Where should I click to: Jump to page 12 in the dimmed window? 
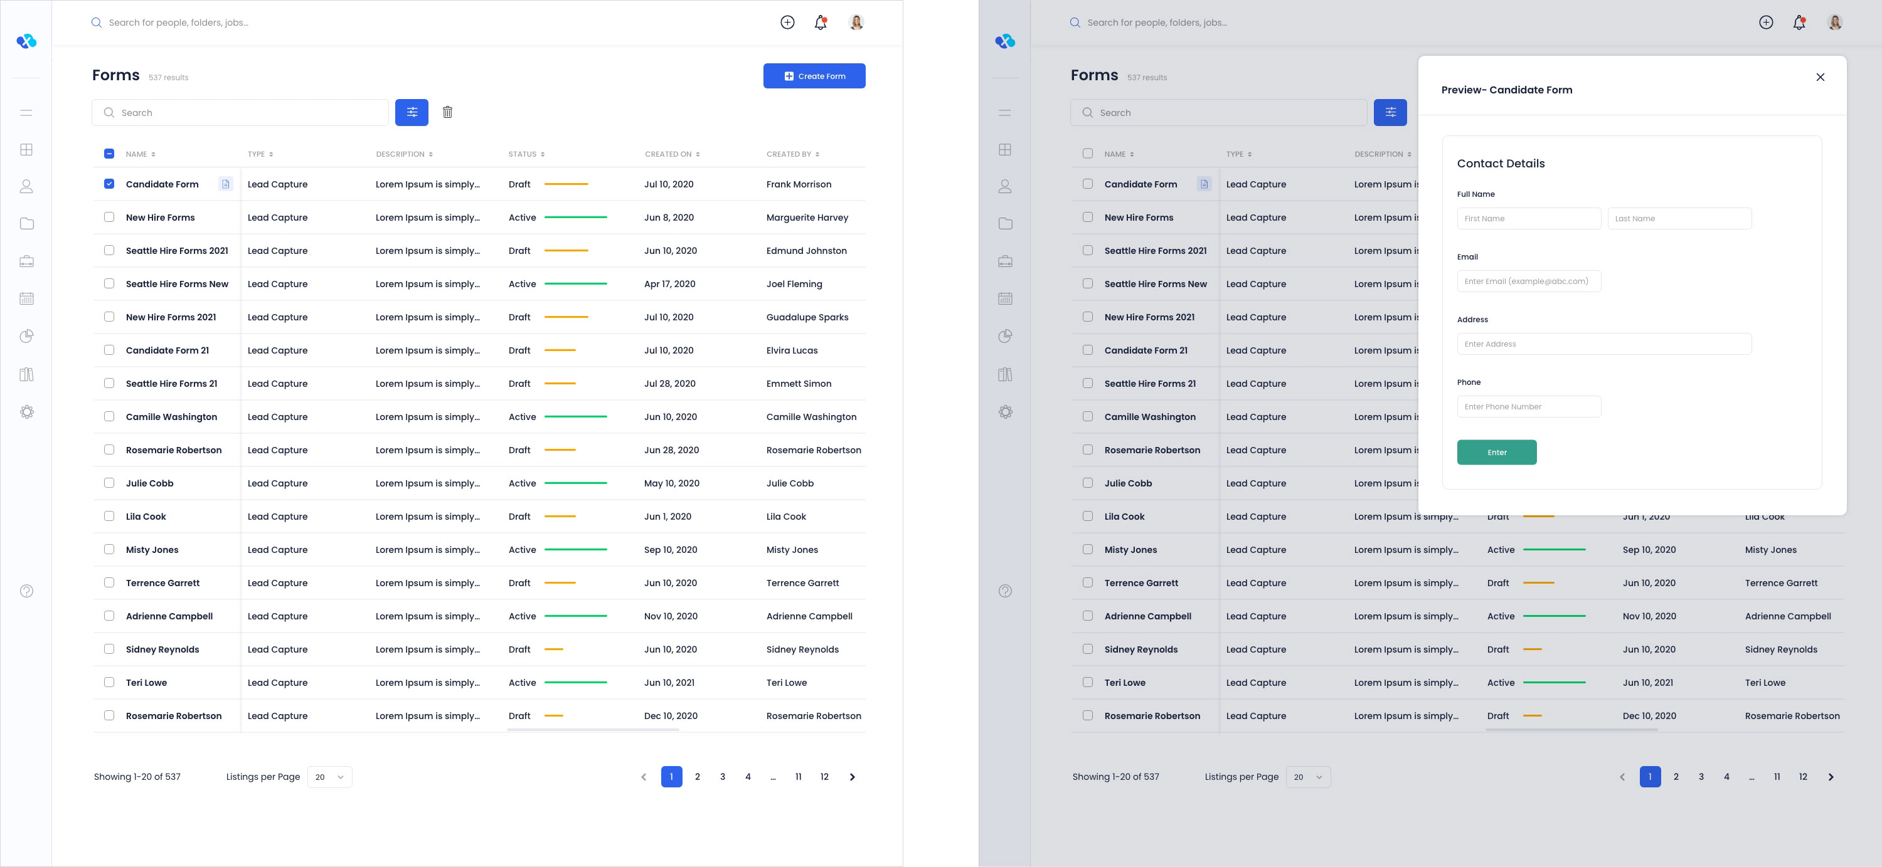click(x=1802, y=777)
